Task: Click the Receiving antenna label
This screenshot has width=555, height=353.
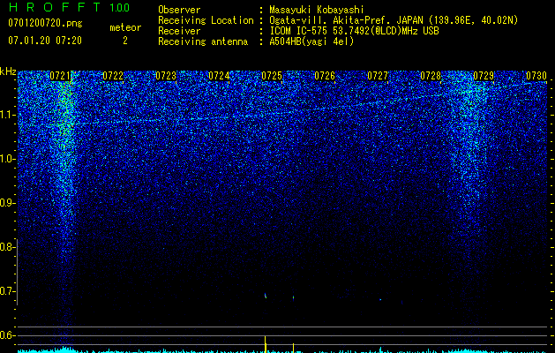Action: coord(203,41)
